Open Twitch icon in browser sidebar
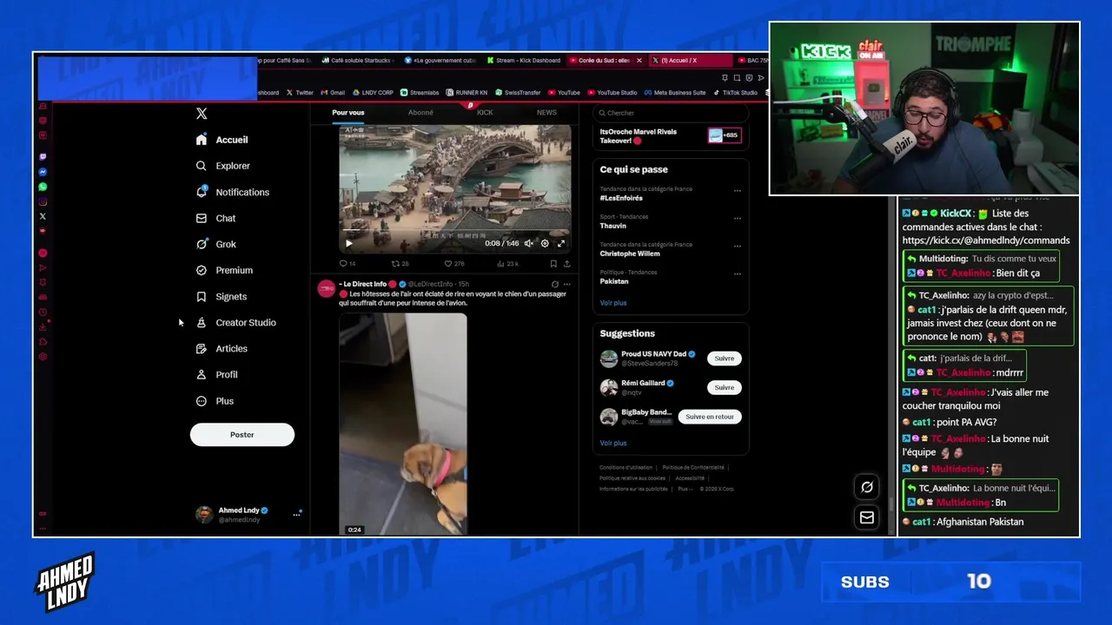 click(43, 157)
